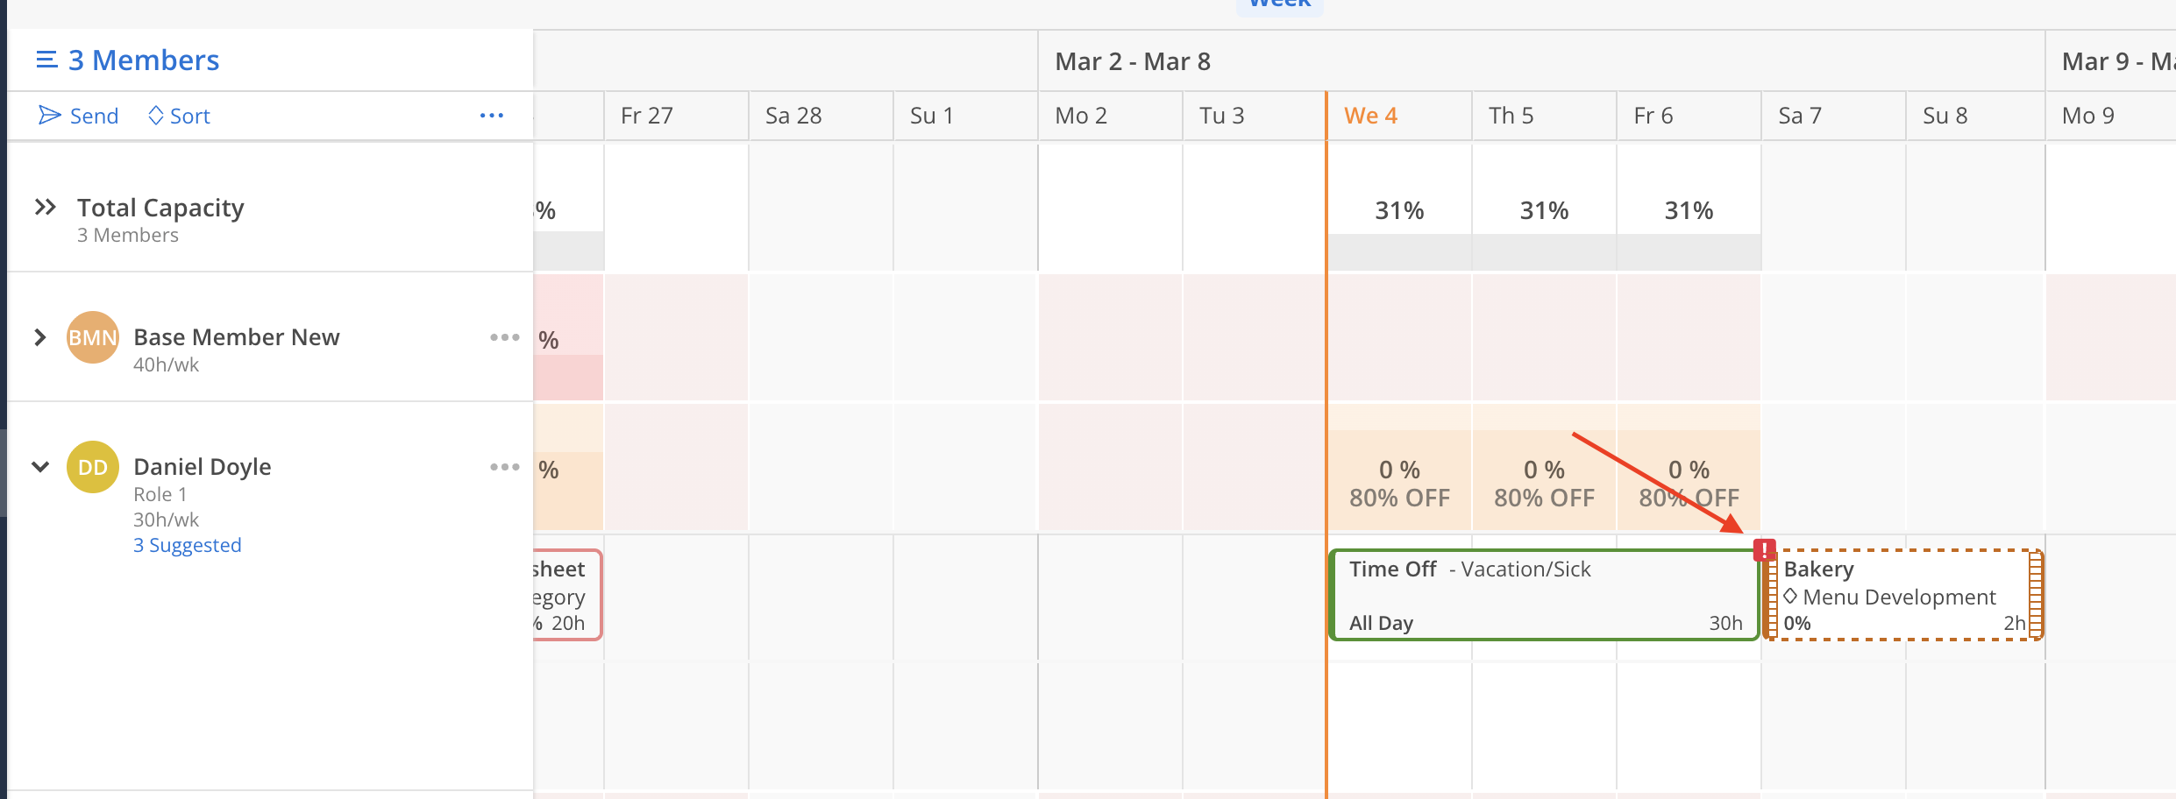Select the Bakery Menu Development task
This screenshot has width=2176, height=799.
pos(1902,596)
